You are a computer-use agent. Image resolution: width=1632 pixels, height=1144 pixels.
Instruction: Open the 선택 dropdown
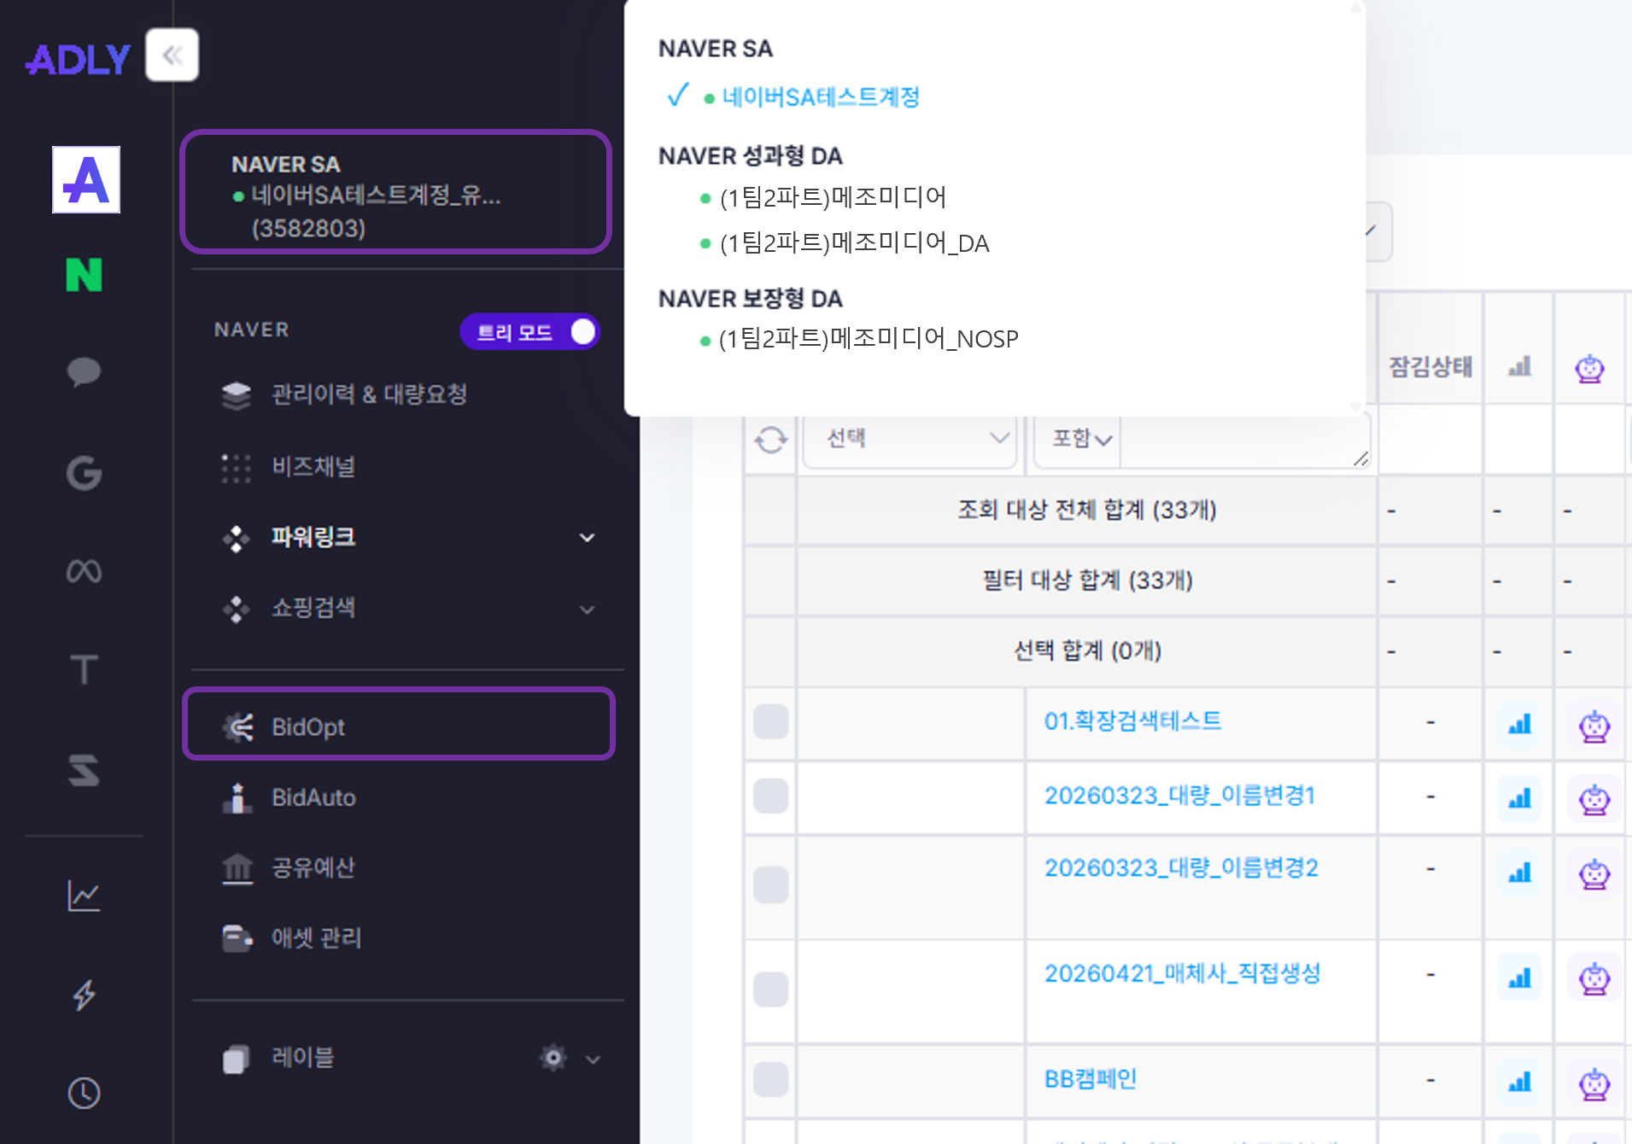(x=910, y=439)
